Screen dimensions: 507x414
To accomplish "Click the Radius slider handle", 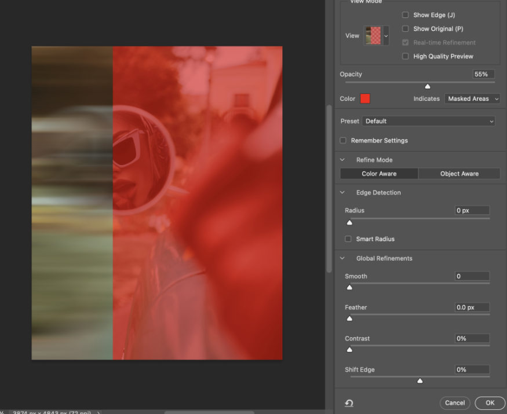I will pyautogui.click(x=349, y=222).
